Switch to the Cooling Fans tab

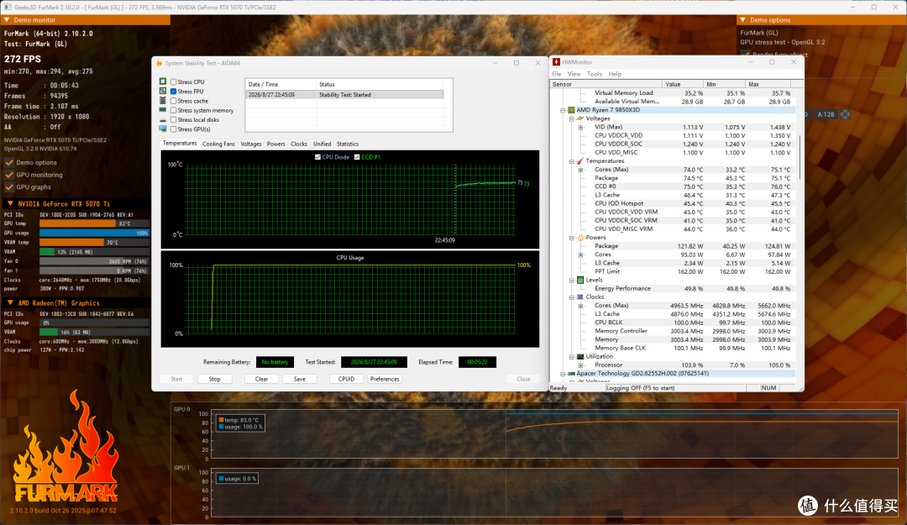tap(218, 144)
